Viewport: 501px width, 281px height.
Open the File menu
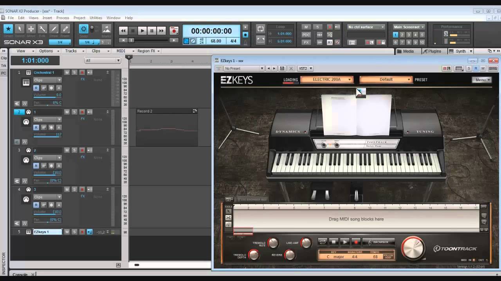(x=11, y=18)
